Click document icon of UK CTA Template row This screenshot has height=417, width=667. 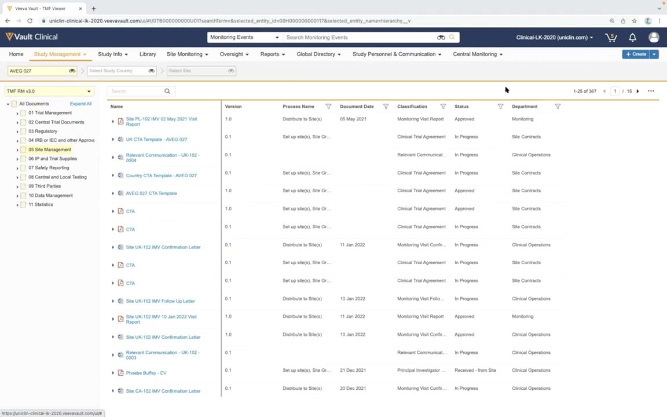120,139
